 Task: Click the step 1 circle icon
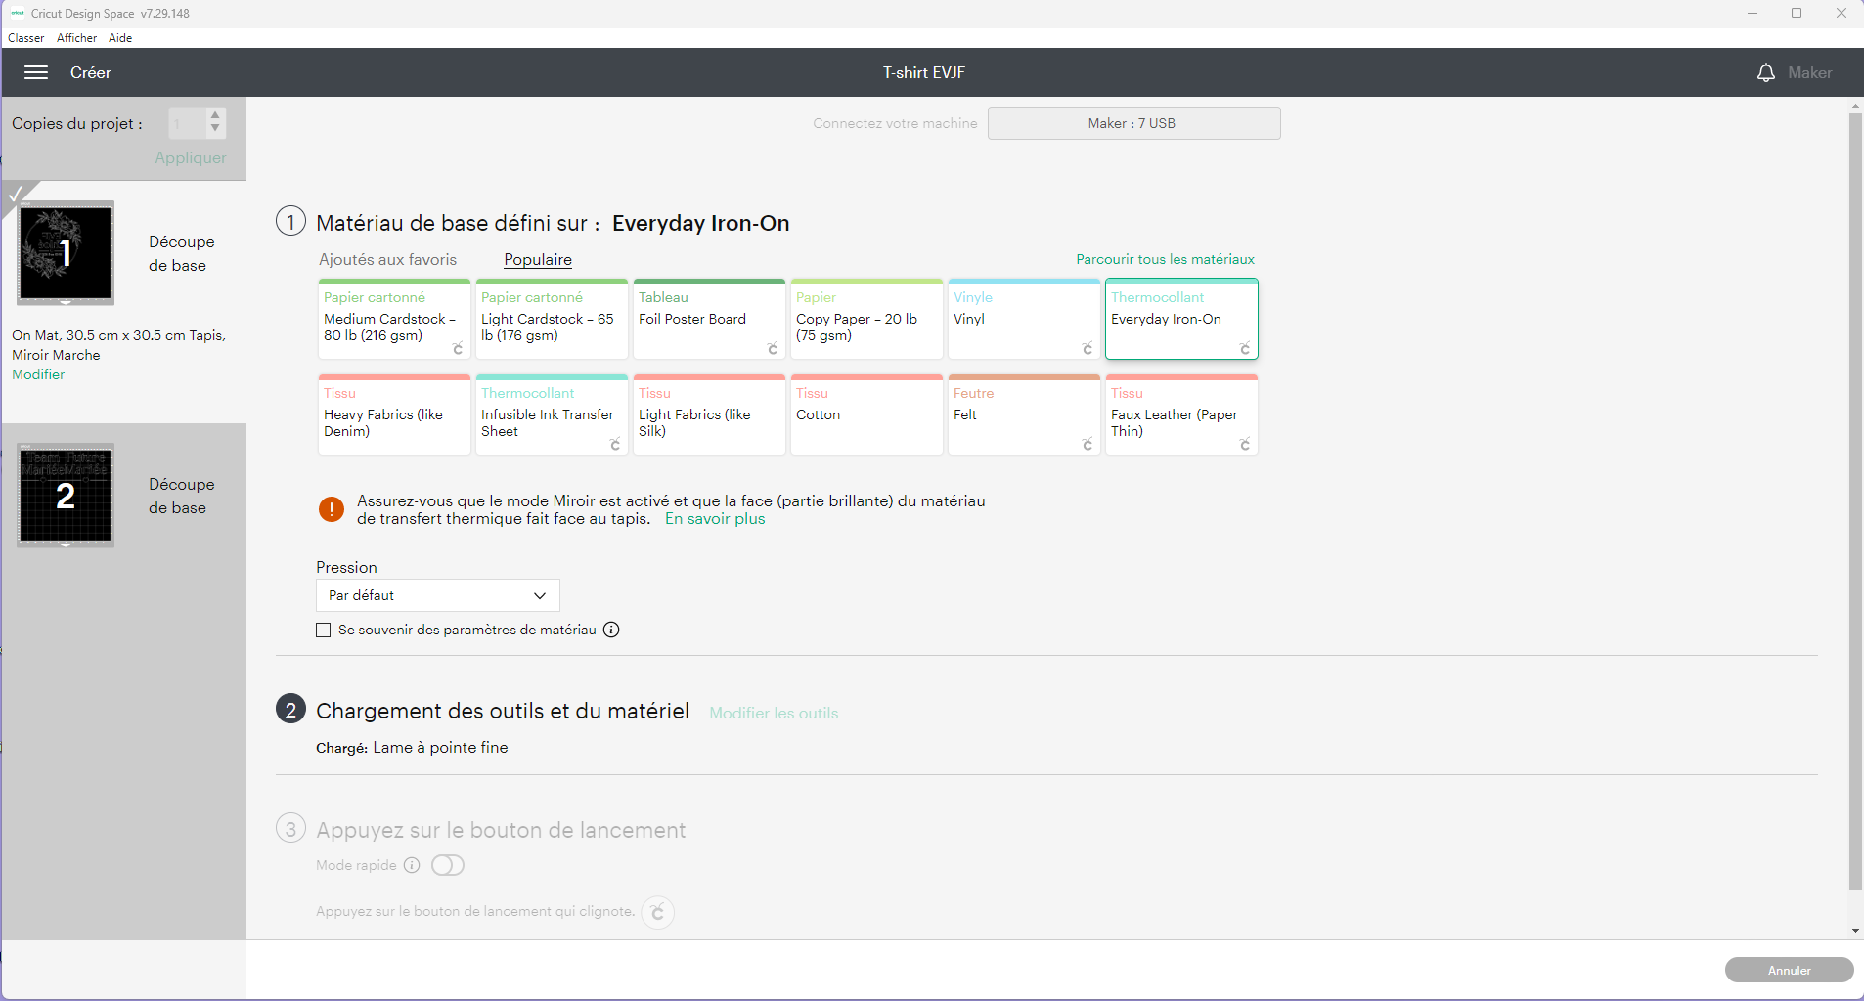[x=290, y=221]
